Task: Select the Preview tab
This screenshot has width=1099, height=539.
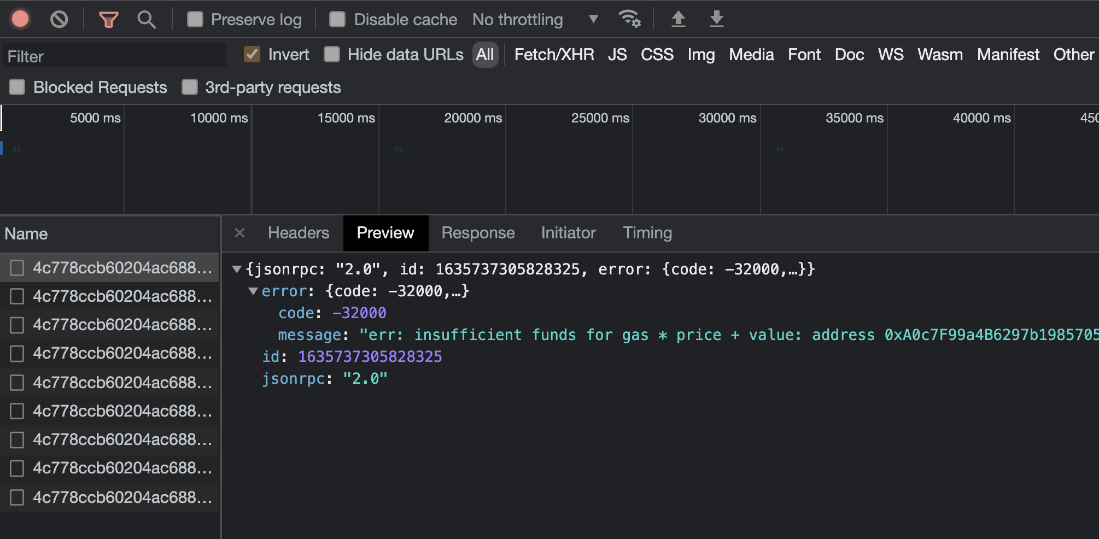Action: [385, 233]
